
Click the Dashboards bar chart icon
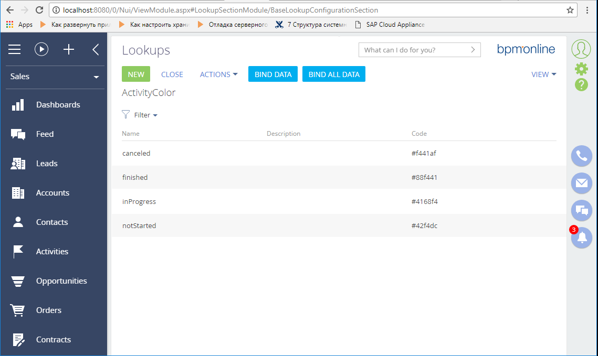pos(18,105)
